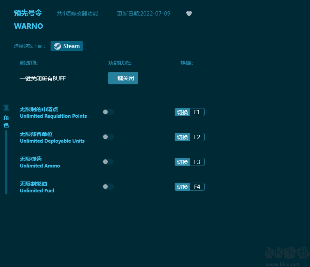Click the F2 hotkey field

coord(197,137)
